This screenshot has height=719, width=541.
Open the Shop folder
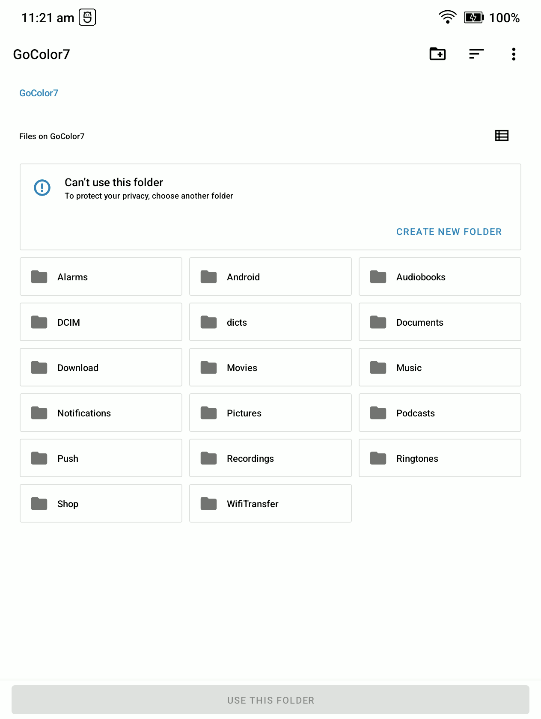pyautogui.click(x=101, y=503)
